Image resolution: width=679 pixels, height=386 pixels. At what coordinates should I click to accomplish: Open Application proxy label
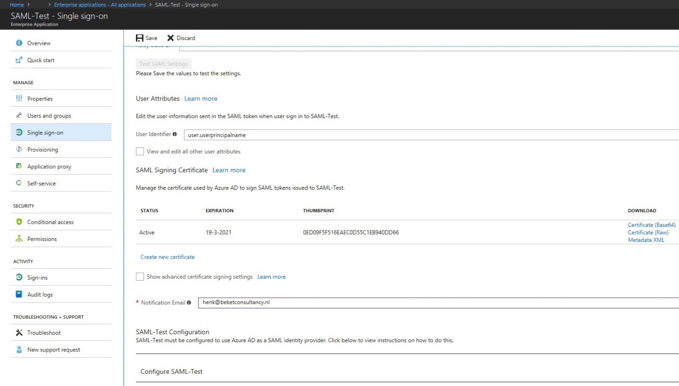coord(49,166)
